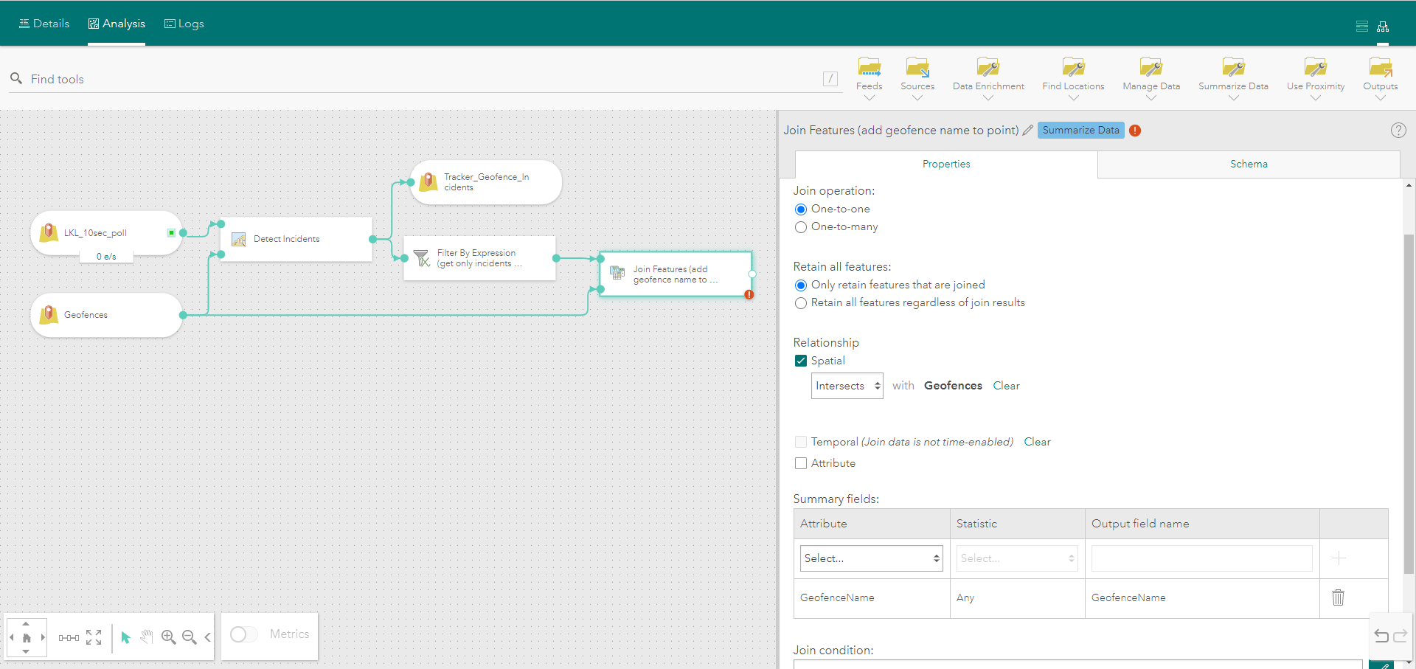Delete the GeofenceName summary field with trash icon
Screen dimensions: 1416x669
coord(1339,598)
